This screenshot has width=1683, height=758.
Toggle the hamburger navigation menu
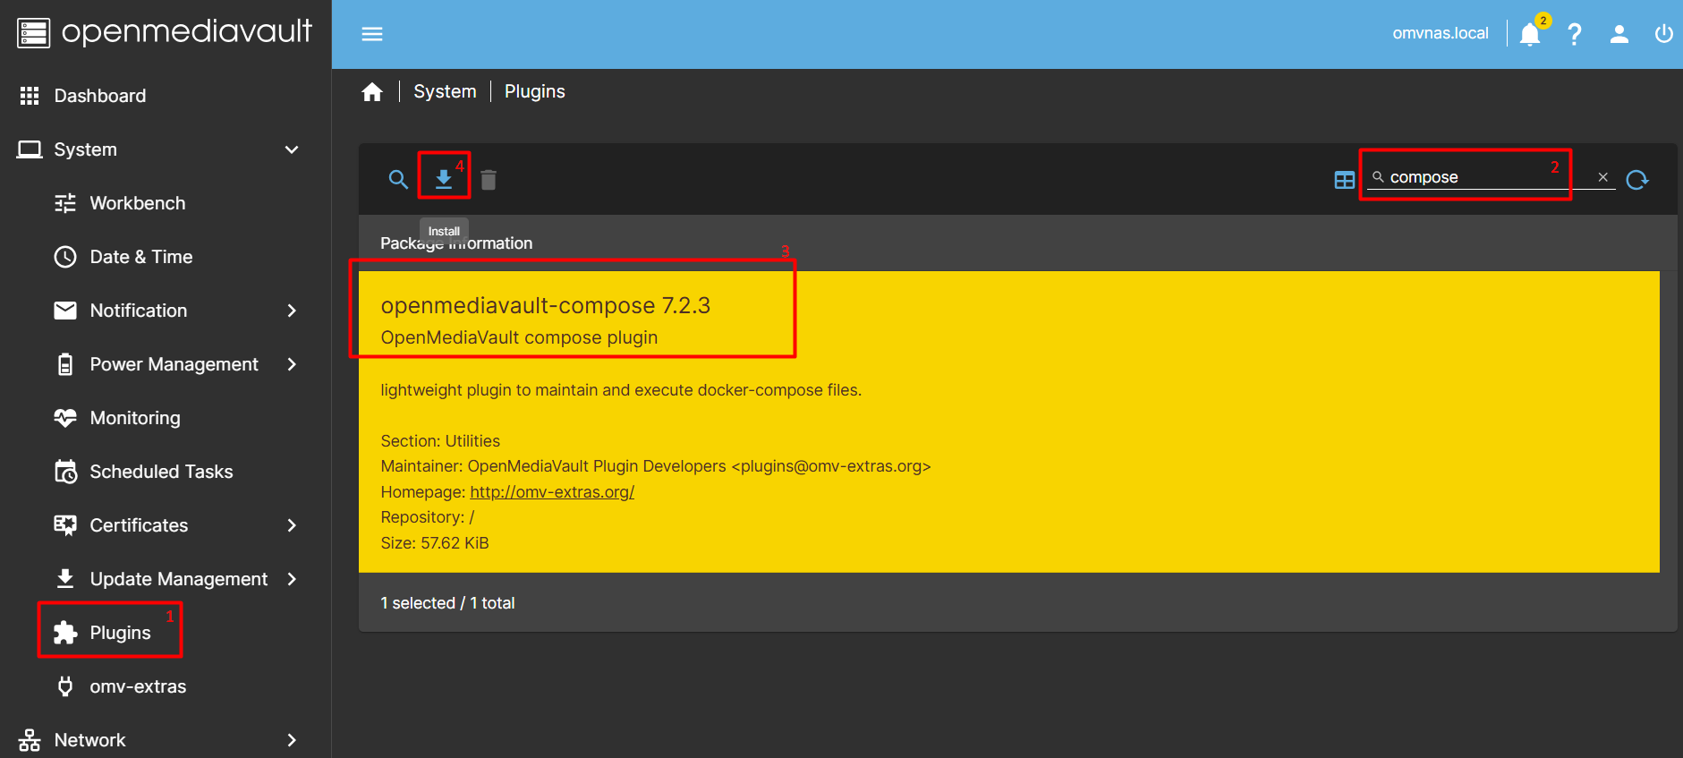[x=372, y=34]
